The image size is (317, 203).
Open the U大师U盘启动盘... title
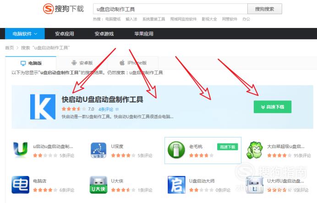click(x=285, y=181)
